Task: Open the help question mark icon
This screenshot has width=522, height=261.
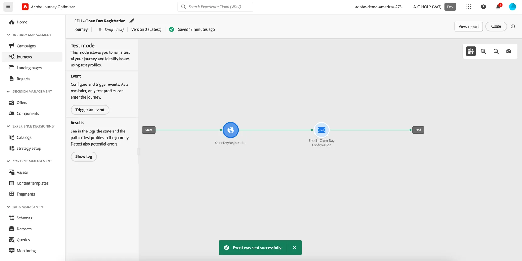Action: 483,7
